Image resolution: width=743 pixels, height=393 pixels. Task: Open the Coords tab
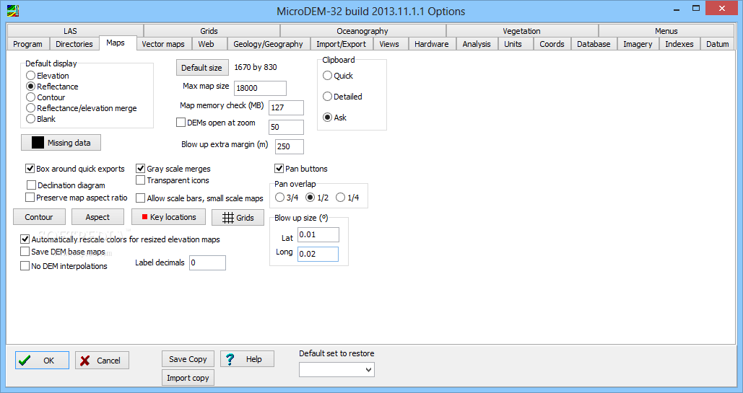pos(552,44)
